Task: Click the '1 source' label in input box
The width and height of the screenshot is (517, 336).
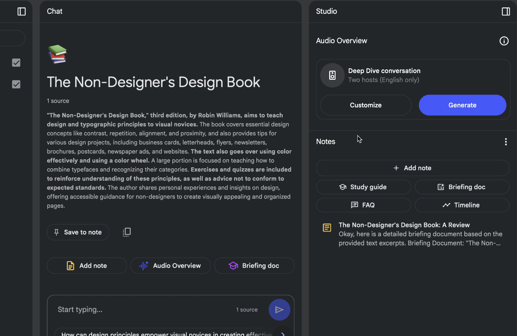Action: click(x=247, y=310)
